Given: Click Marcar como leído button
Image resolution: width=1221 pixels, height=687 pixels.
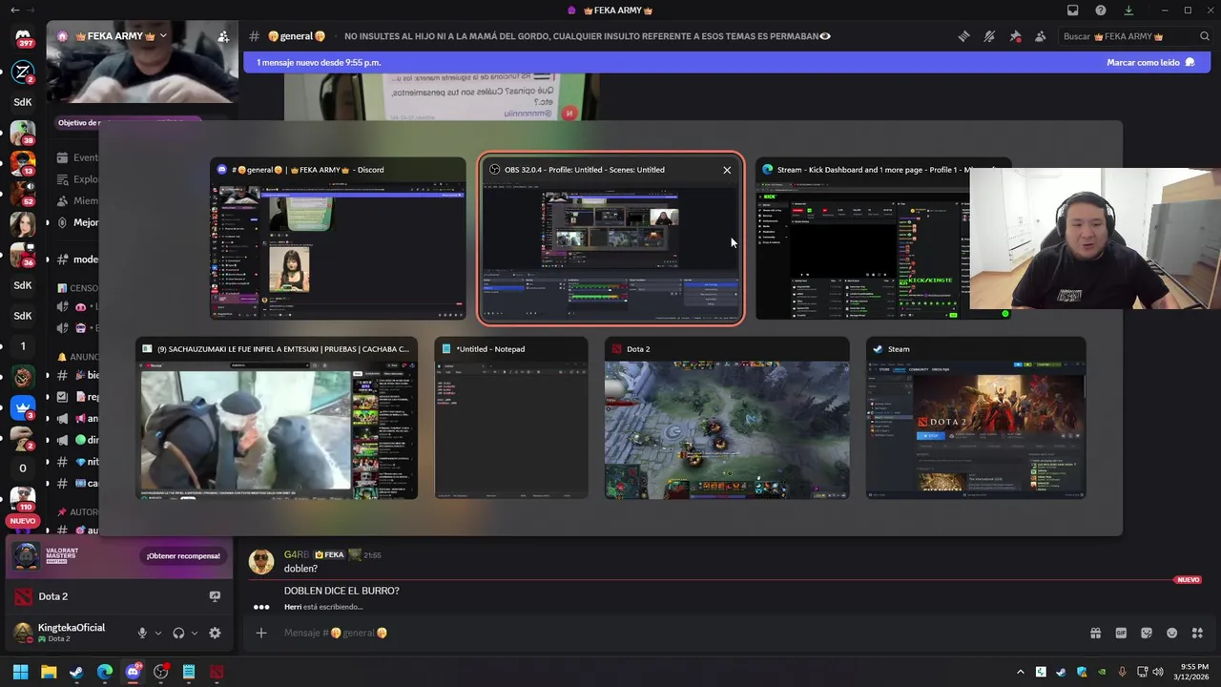Looking at the screenshot, I should tap(1150, 62).
